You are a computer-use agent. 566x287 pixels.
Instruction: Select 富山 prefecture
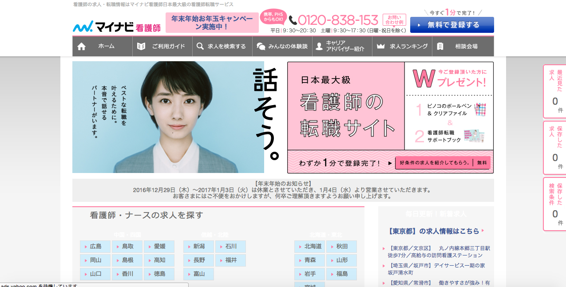click(x=199, y=274)
